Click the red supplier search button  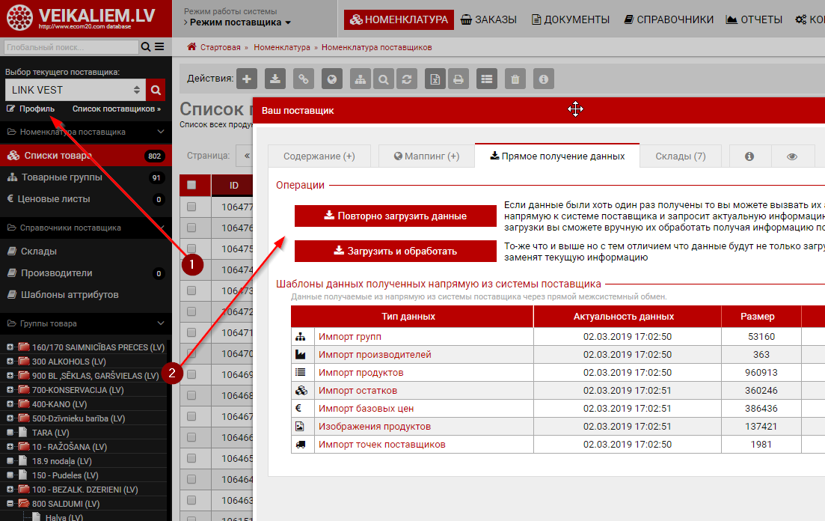click(x=156, y=90)
